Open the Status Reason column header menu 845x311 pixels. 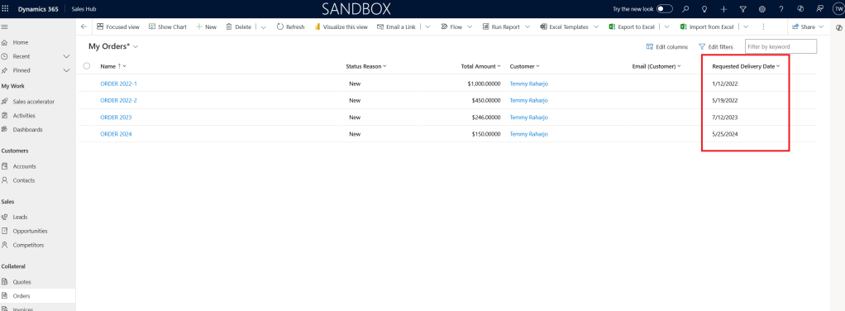366,66
